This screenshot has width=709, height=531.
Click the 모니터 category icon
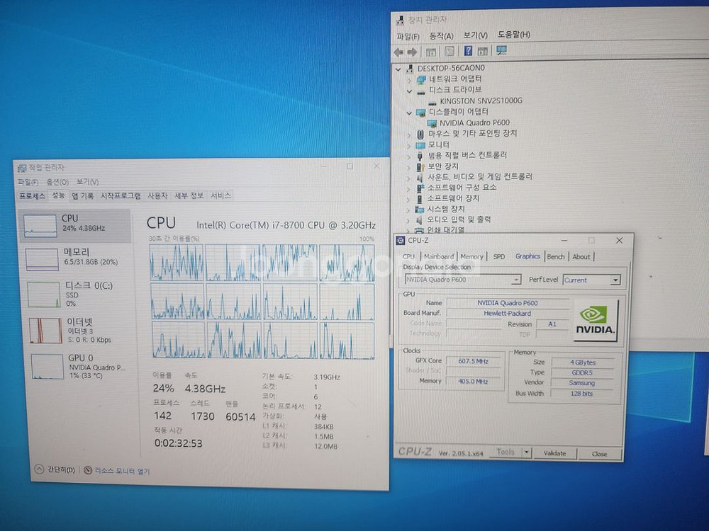pyautogui.click(x=420, y=145)
